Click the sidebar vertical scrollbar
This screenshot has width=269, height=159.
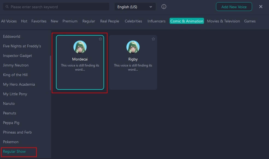(x=50, y=73)
